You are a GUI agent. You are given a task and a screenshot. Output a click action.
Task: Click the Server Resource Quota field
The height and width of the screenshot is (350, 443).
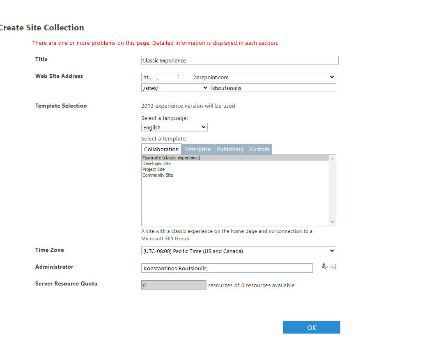(x=174, y=285)
